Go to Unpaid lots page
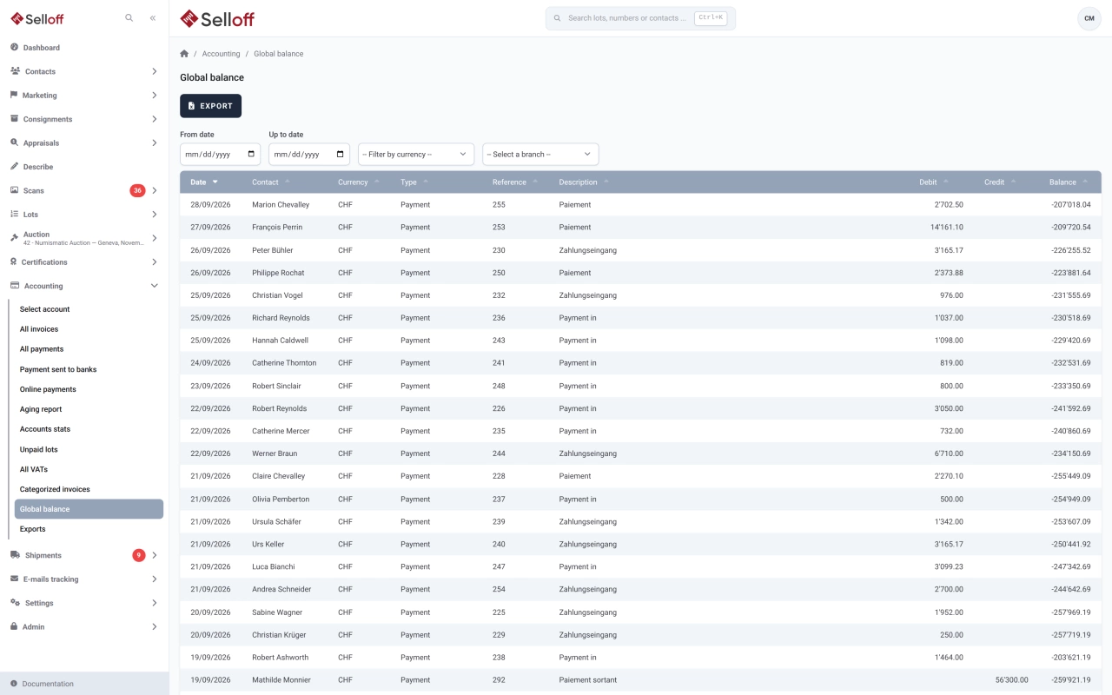 39,449
